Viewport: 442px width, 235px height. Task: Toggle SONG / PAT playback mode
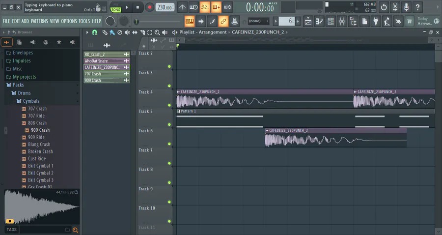(x=115, y=8)
